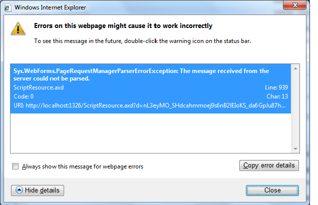Click the scroll down arrow of error list

click(295, 149)
